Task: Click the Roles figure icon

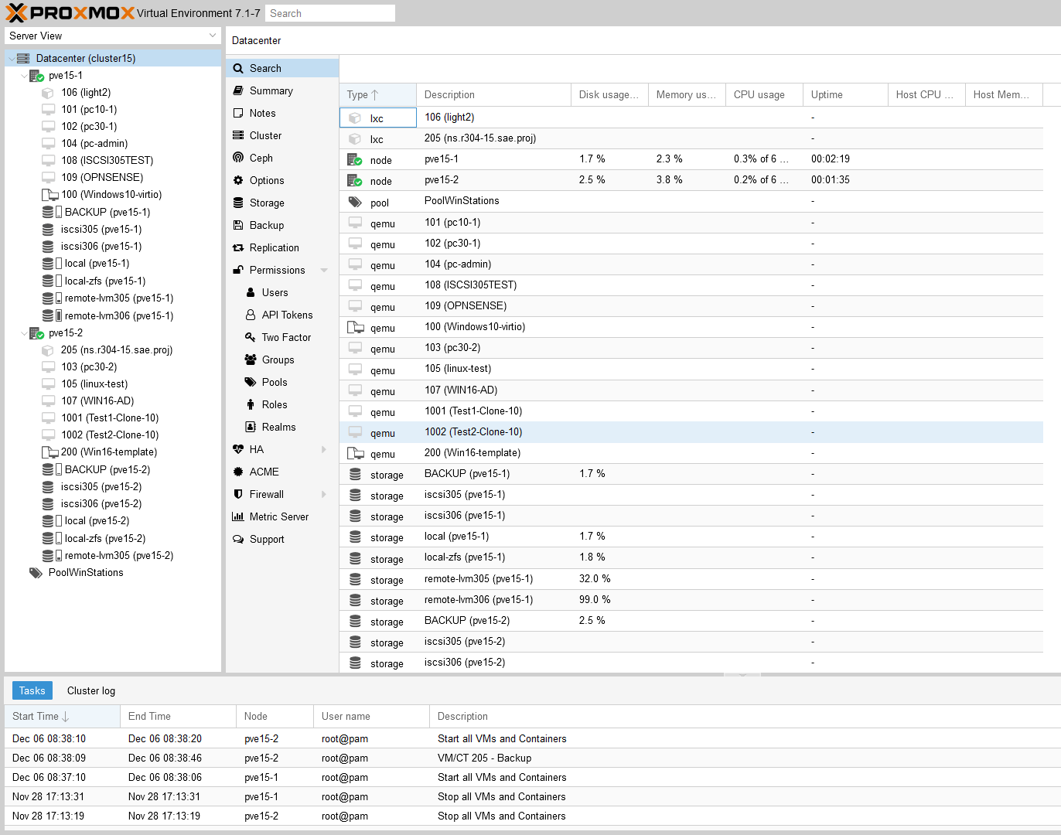Action: tap(251, 404)
